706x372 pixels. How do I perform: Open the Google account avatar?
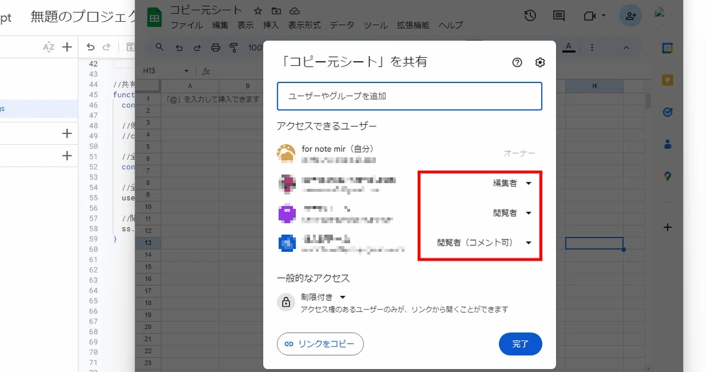[662, 15]
